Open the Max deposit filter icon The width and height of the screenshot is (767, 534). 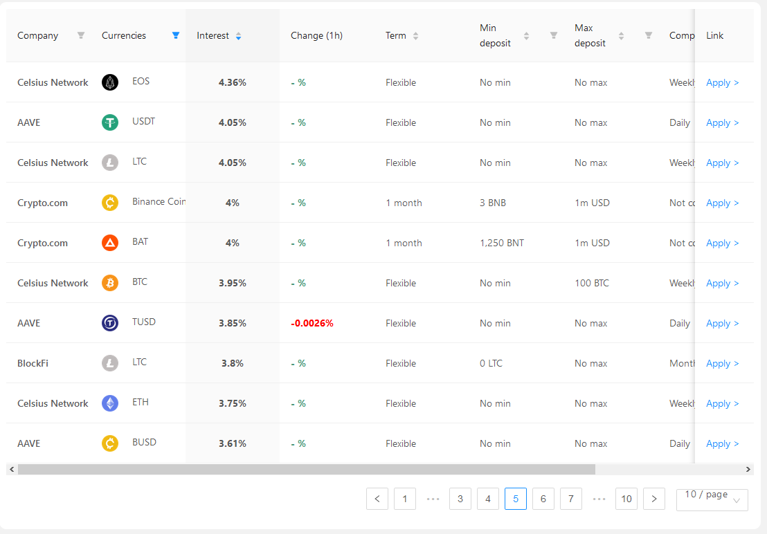pyautogui.click(x=649, y=35)
